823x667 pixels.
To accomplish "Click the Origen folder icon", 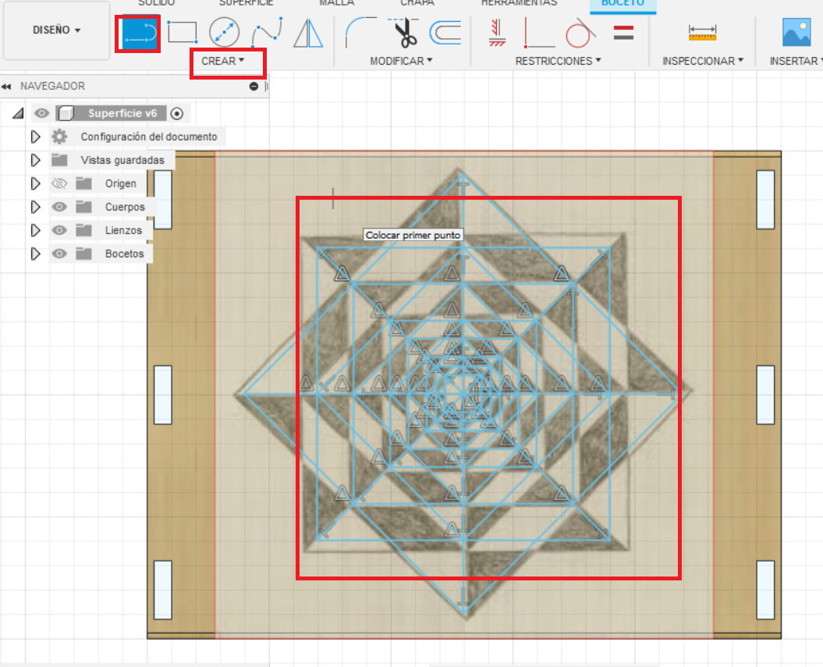I will (x=83, y=183).
